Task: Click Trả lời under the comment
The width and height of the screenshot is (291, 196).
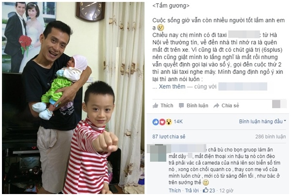Action: click(x=192, y=191)
